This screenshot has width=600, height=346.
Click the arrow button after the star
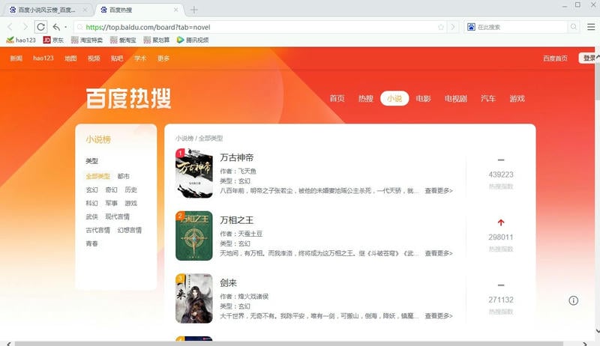pos(453,27)
